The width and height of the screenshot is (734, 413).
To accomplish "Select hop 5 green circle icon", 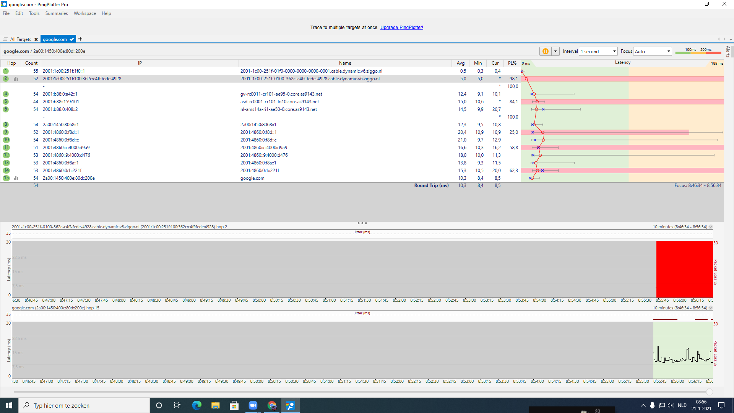I will [x=6, y=102].
